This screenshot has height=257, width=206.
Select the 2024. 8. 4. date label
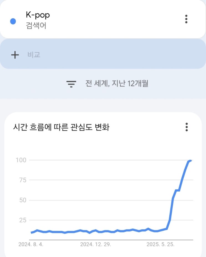(31, 245)
